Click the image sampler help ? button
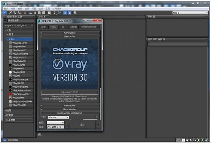The image size is (211, 143). [x=97, y=117]
